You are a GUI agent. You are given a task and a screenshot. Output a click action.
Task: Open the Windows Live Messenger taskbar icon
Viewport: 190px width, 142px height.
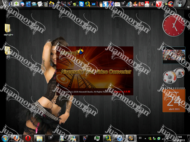[74, 138]
